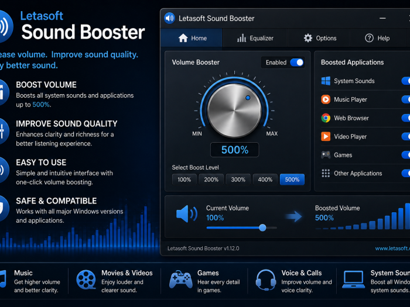Click the Boosted Volume 500% value

coord(324,218)
